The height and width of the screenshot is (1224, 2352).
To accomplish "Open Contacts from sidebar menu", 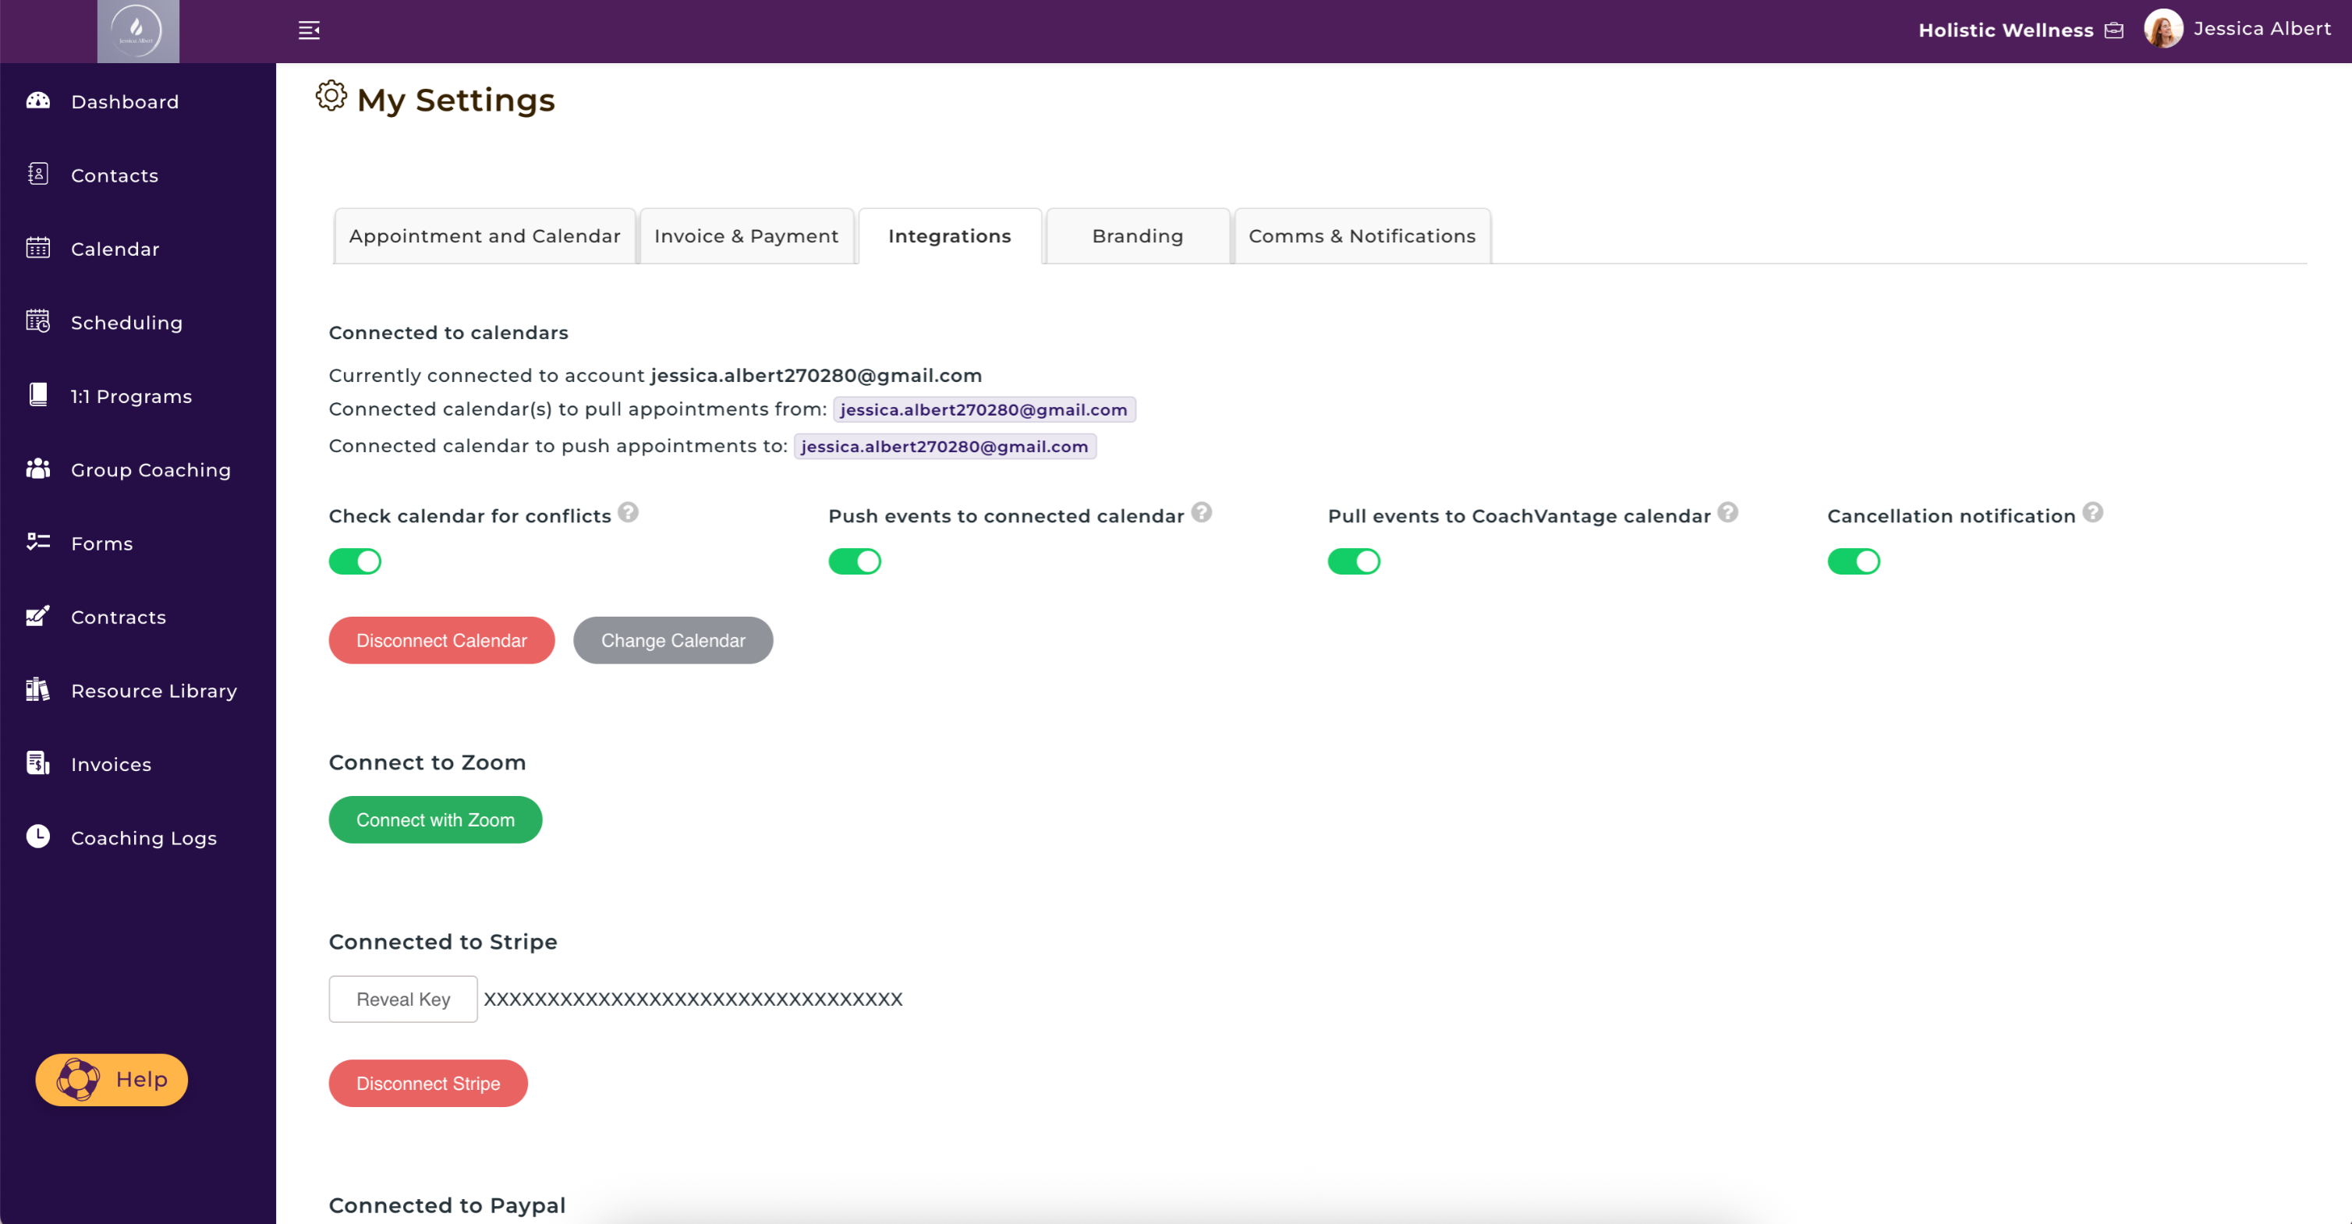I will (115, 175).
